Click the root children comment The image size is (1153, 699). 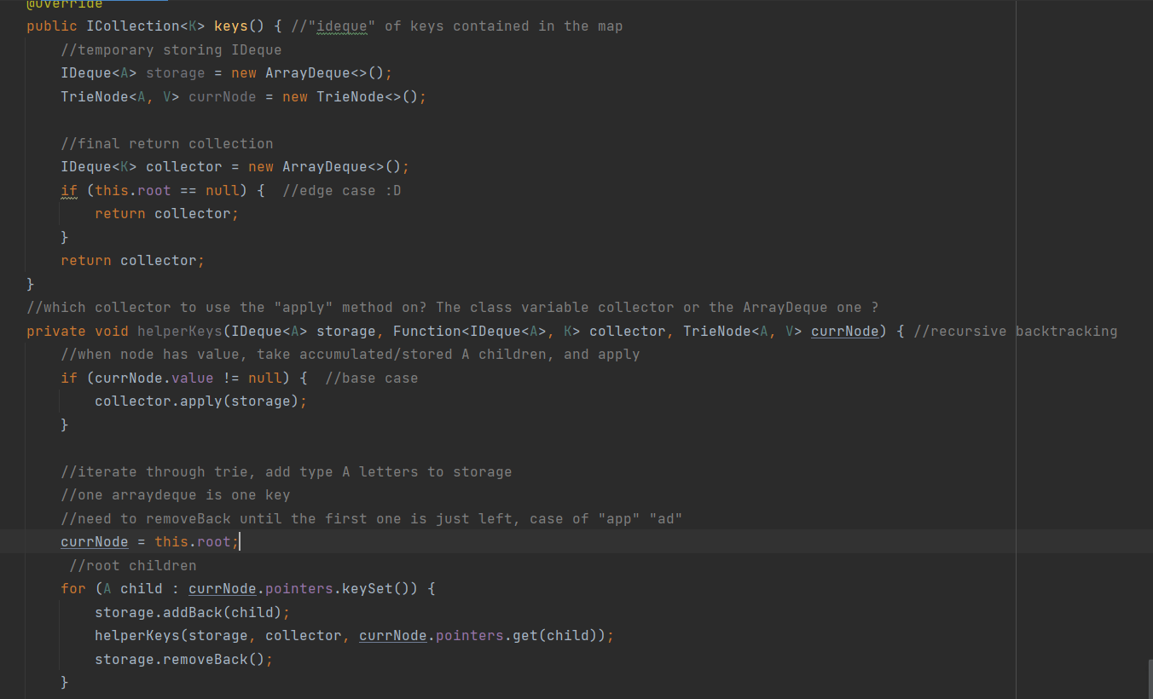[133, 565]
